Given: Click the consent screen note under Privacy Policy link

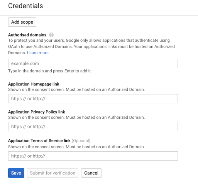Looking at the screenshot, I should click(x=76, y=117).
